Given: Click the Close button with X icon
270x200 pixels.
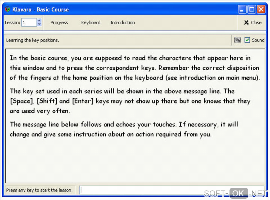Looking at the screenshot, I should coord(253,22).
